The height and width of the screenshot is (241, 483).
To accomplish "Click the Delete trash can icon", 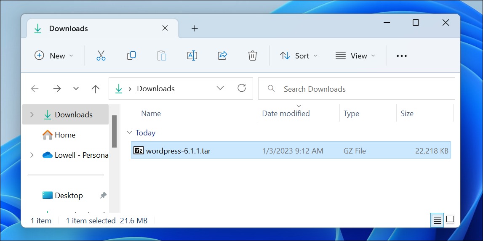I will [252, 56].
